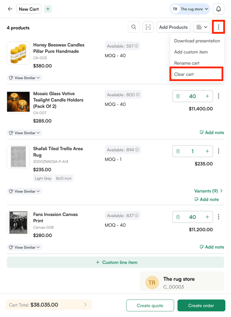
Task: Expand View Similar under Honey Beeswax Candles
Action: click(25, 78)
